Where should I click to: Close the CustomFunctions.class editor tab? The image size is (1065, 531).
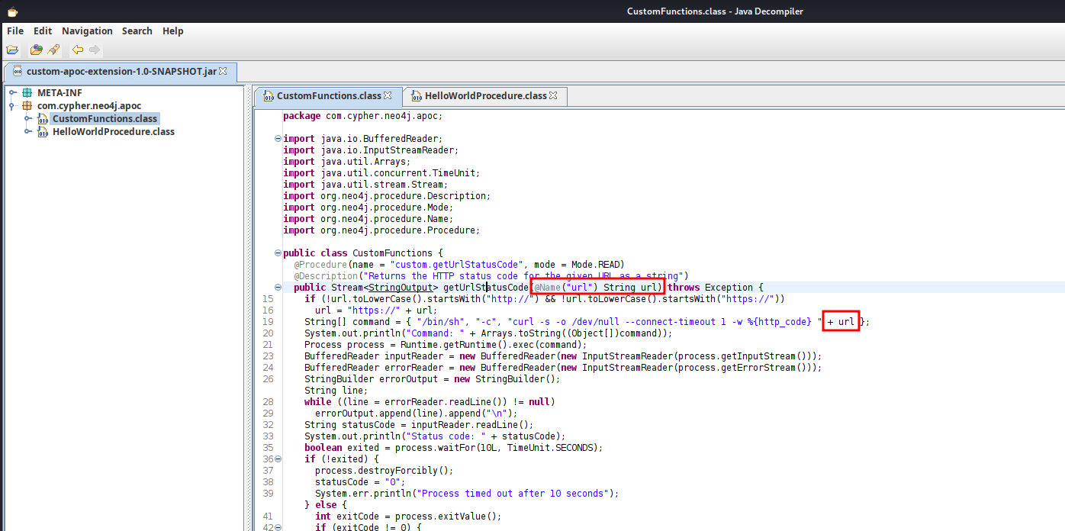pos(388,96)
